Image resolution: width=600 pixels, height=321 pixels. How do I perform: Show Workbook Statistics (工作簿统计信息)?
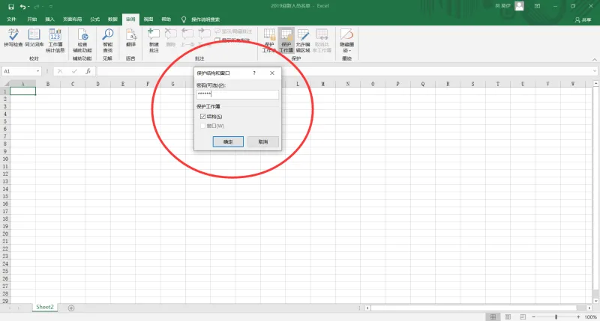55,40
